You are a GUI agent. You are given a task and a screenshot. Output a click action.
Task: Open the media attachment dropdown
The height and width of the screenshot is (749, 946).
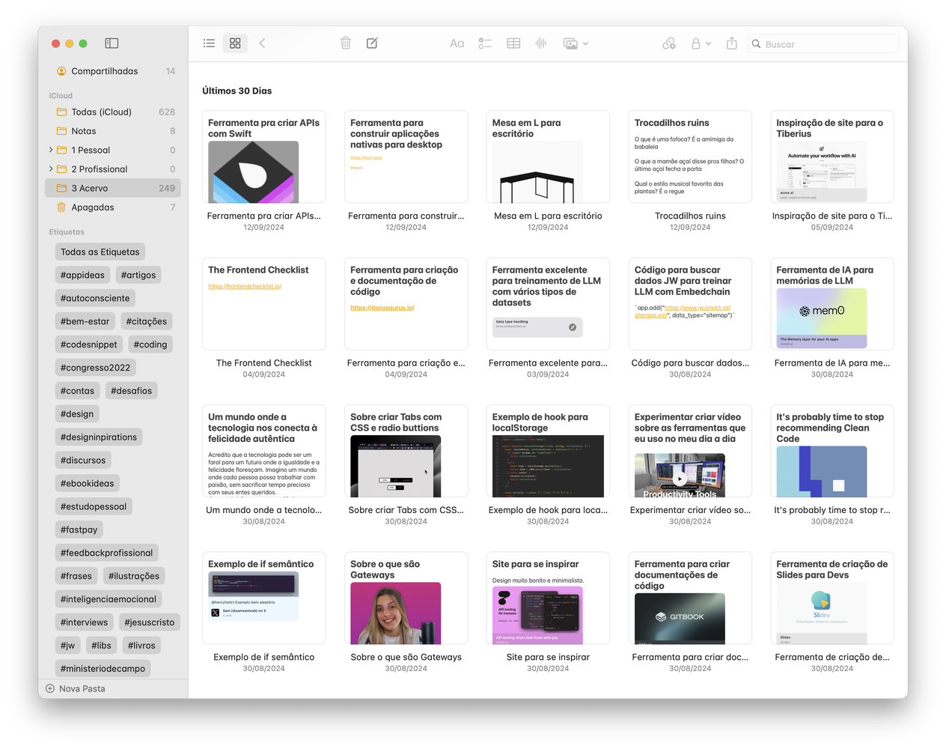(576, 44)
